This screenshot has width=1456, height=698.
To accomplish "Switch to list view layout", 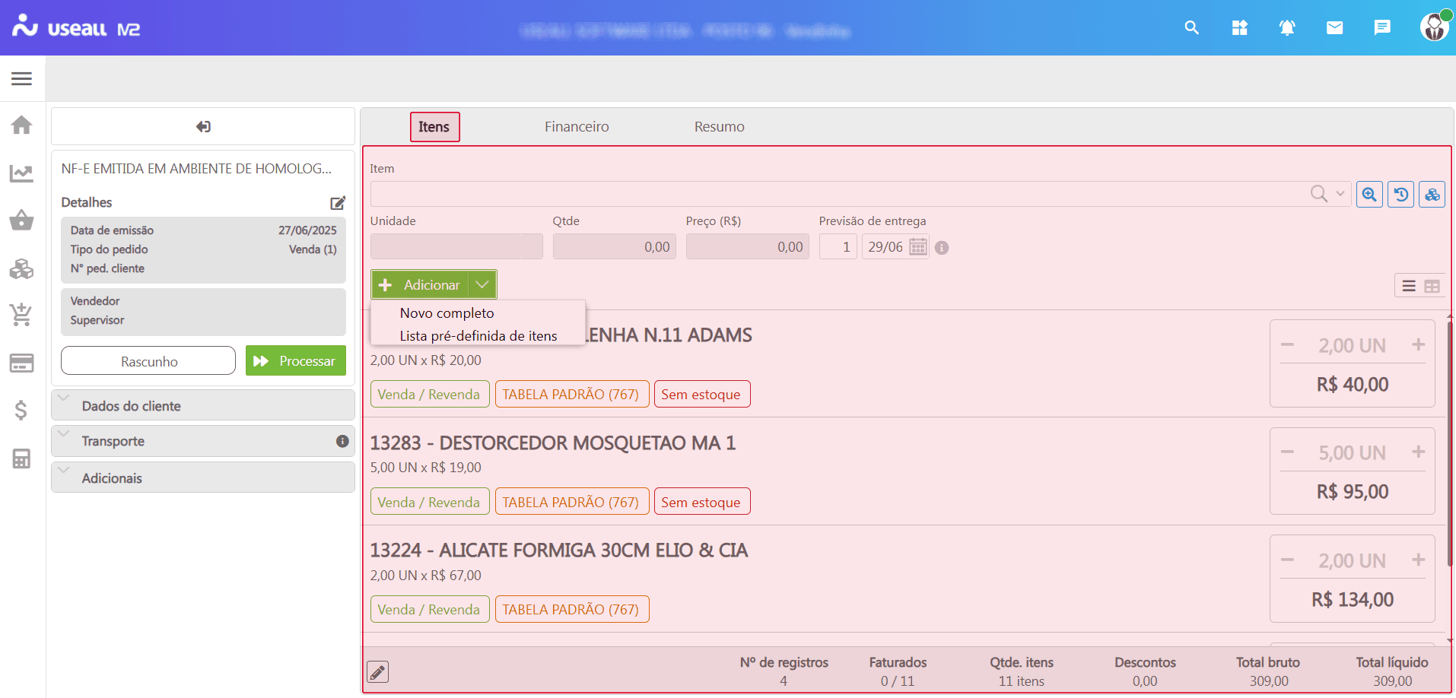I will click(x=1409, y=287).
